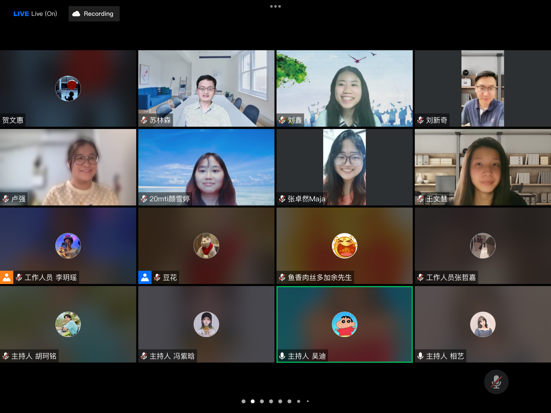Select the video tile of 20mti颜雪婷

point(206,167)
